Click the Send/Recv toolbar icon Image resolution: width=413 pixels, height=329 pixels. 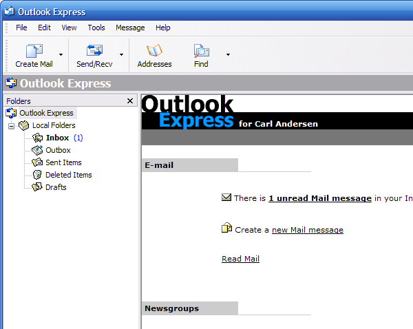(94, 50)
